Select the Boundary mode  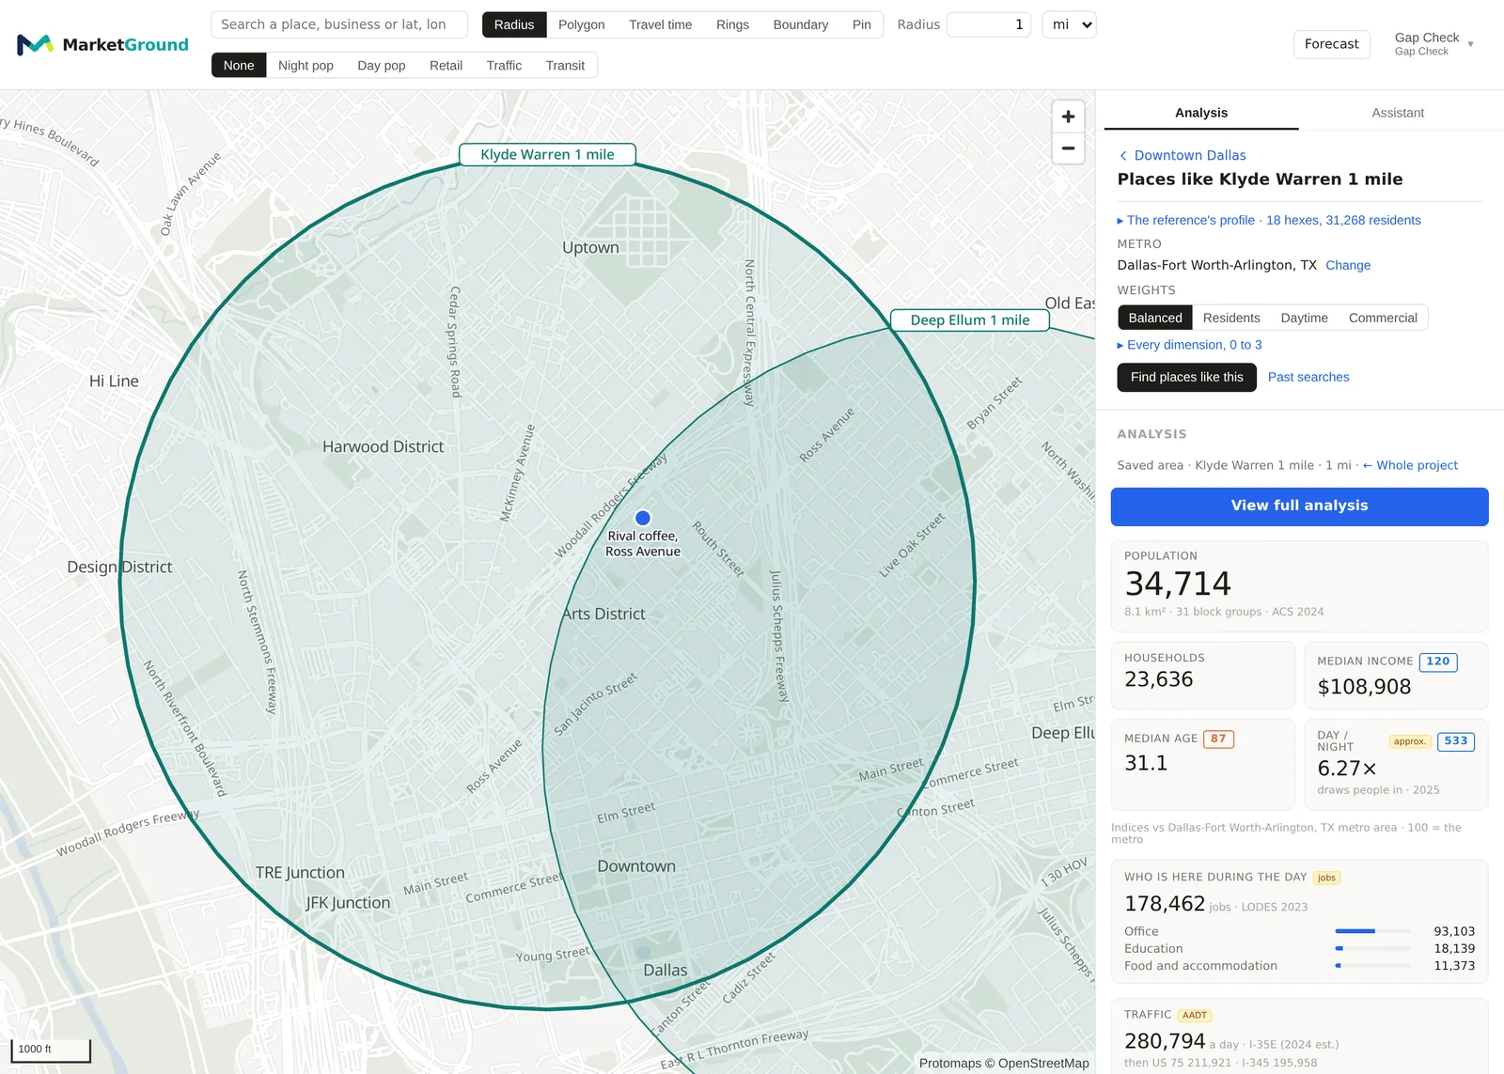801,24
